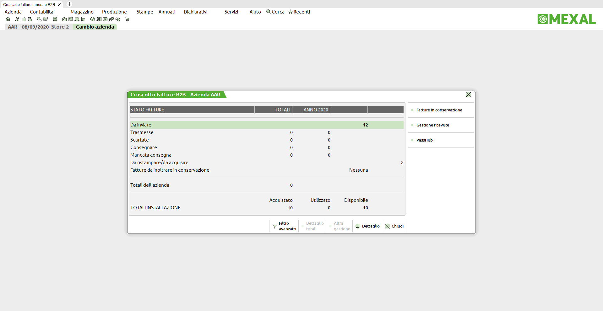Click the scissors cut icon
Image resolution: width=603 pixels, height=311 pixels.
click(x=17, y=19)
